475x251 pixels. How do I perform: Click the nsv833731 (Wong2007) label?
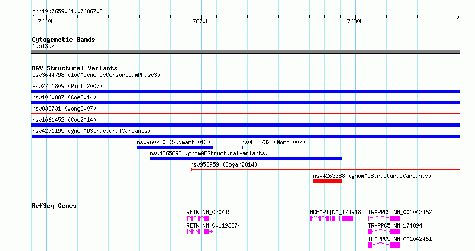coord(64,108)
